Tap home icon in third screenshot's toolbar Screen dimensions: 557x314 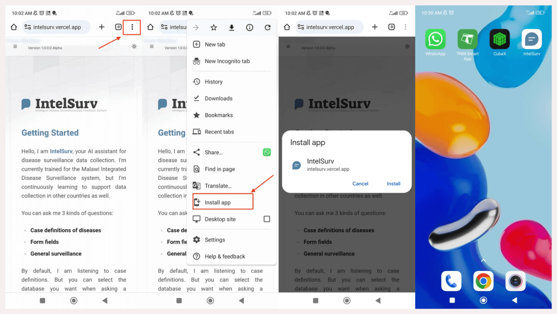tap(287, 27)
